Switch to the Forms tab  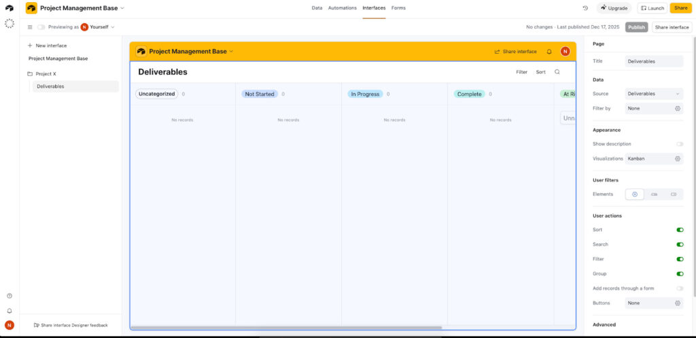point(398,8)
